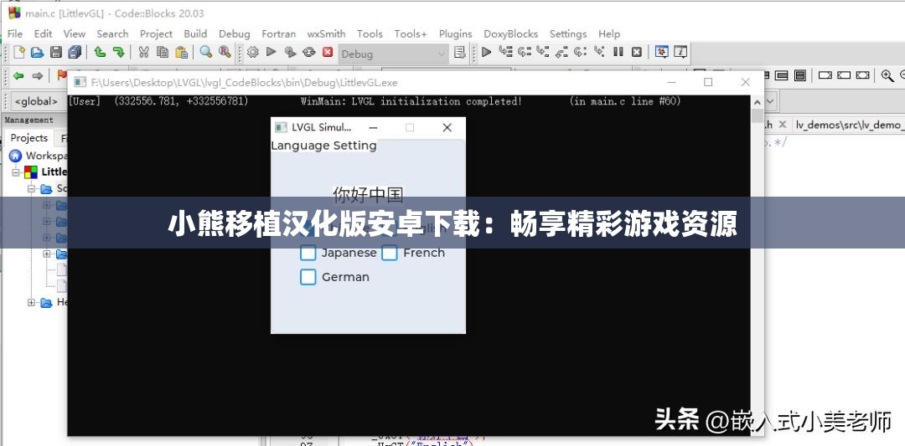Click the Open file folder icon

tap(38, 53)
